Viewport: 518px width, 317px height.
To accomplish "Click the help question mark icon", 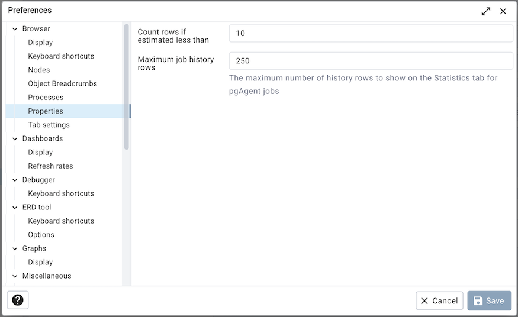I will click(18, 300).
